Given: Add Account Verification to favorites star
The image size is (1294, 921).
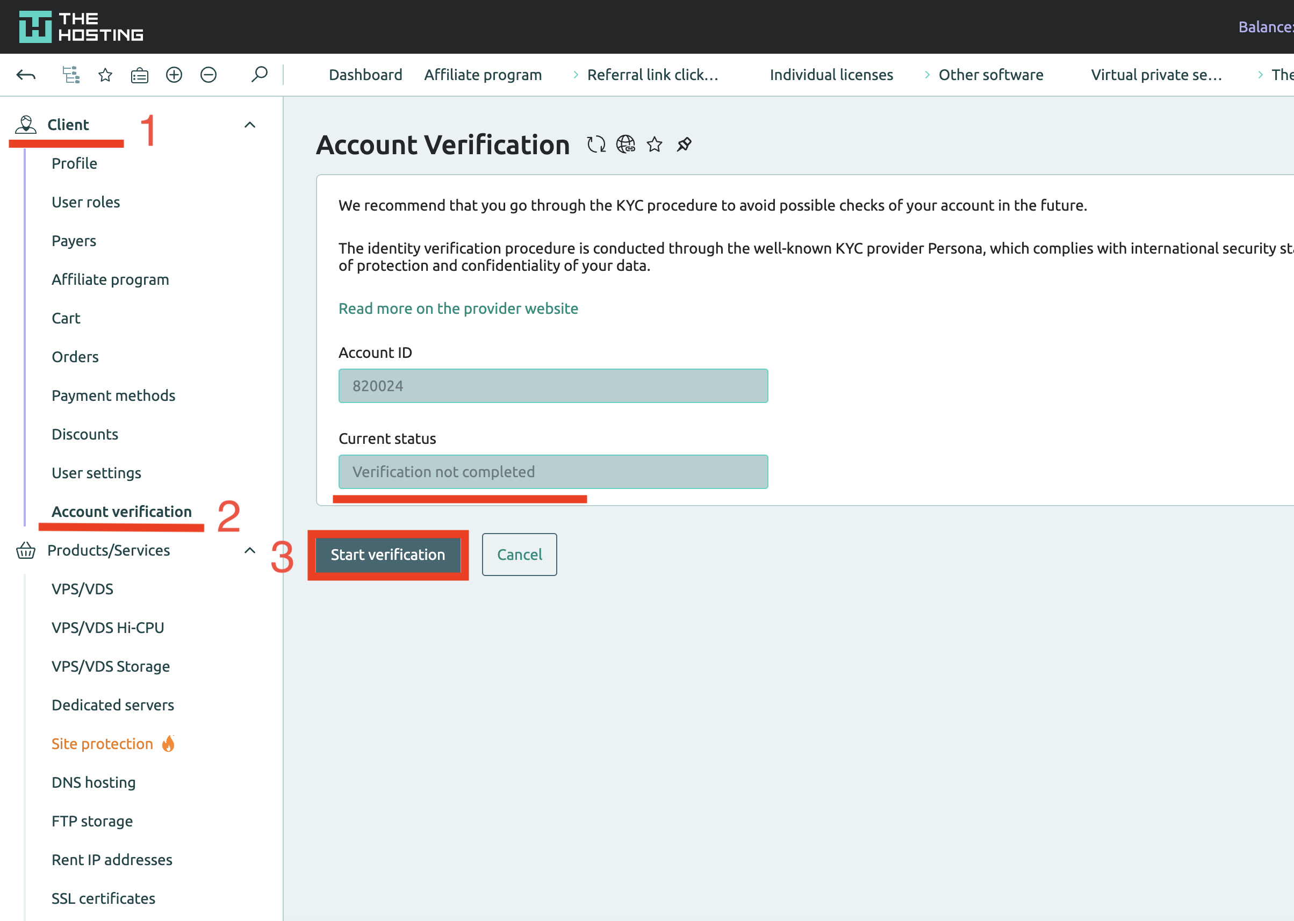Looking at the screenshot, I should (x=655, y=145).
